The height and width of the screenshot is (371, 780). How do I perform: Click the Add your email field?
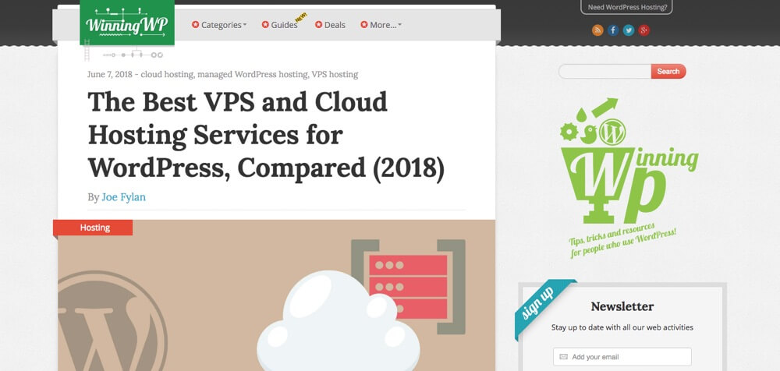(x=622, y=356)
